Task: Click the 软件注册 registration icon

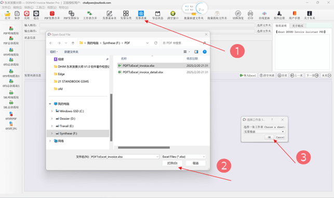Action: click(279, 14)
